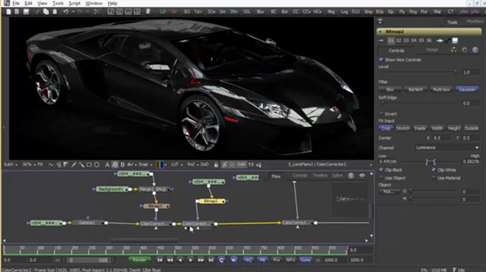The width and height of the screenshot is (486, 272).
Task: Choose the first view layout icon
Action: [x=111, y=11]
